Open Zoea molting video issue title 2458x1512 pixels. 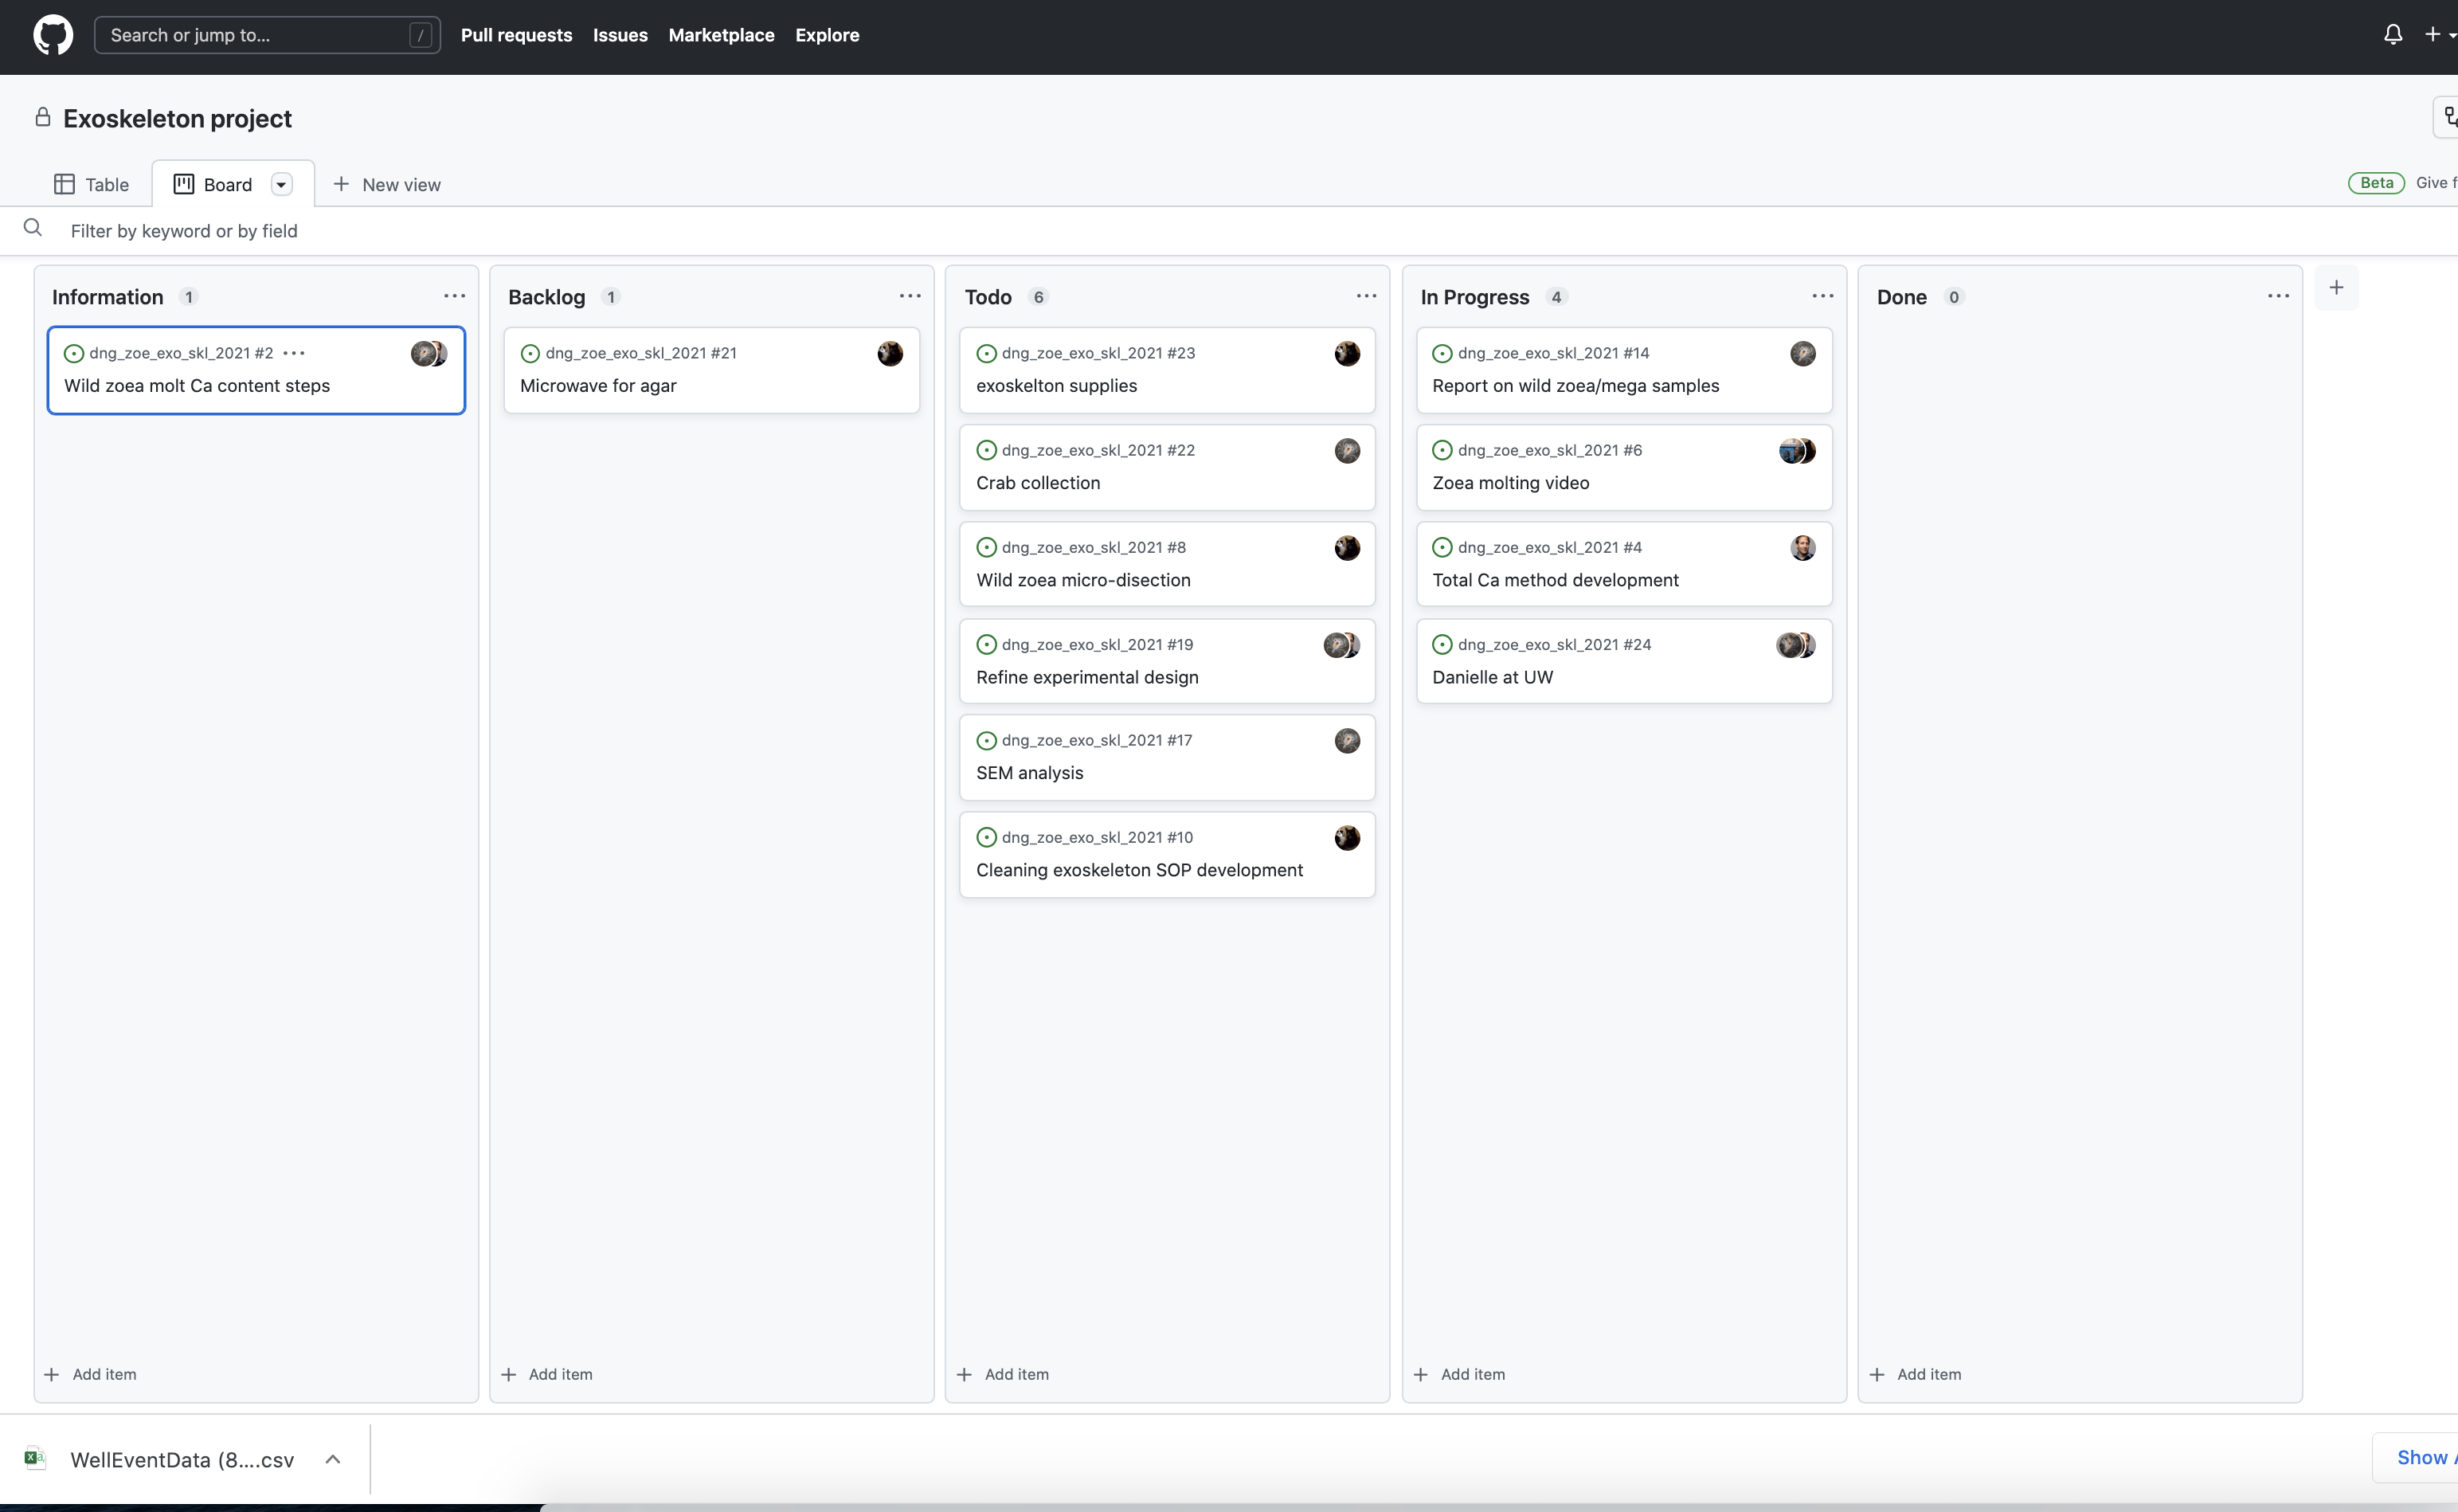coord(1509,483)
